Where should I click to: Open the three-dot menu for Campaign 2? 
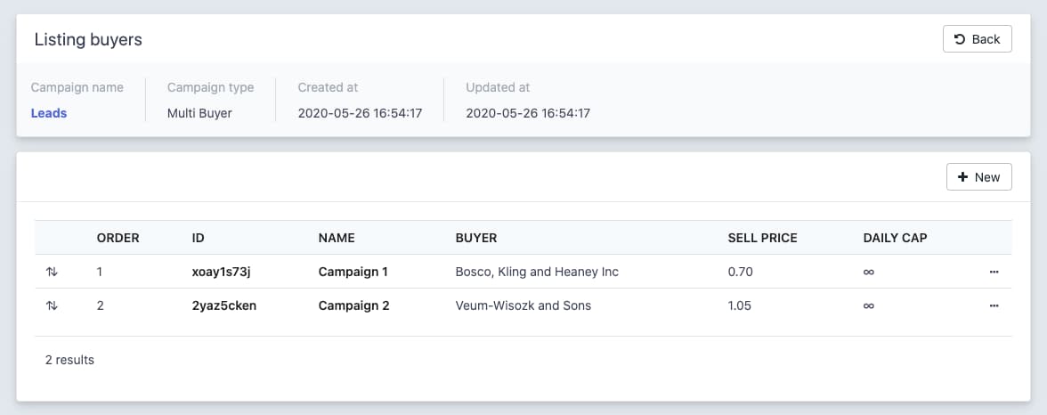(994, 305)
